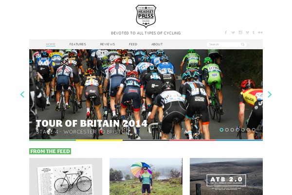Open the Tumblr icon link

tap(254, 33)
